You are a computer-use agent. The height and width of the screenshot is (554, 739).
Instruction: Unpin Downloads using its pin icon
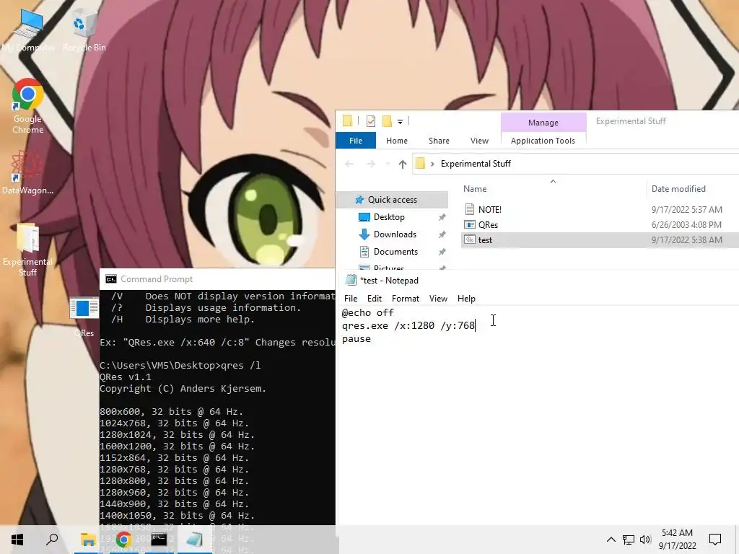coord(442,234)
